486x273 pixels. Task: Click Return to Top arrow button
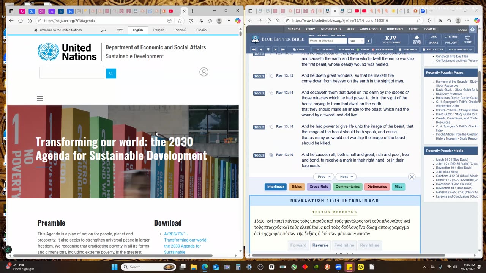(417, 39)
